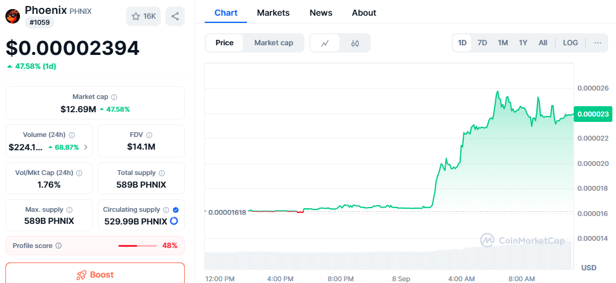The image size is (616, 283).
Task: Click the 529.99B PHNIX circulating supply value
Action: 135,221
